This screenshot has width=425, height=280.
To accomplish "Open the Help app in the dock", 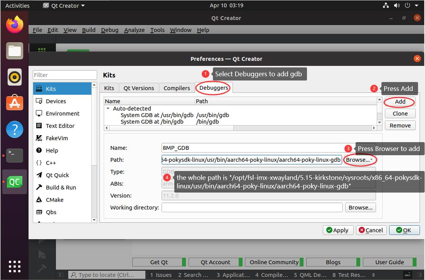I will [15, 129].
